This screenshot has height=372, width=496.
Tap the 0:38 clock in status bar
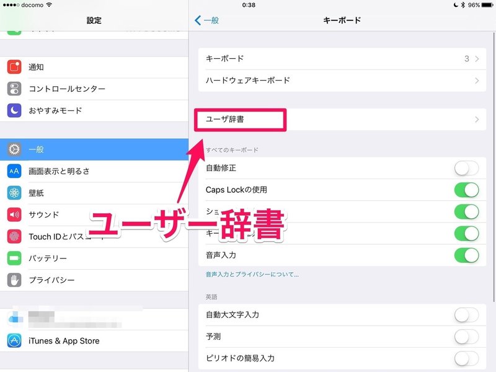tap(249, 5)
